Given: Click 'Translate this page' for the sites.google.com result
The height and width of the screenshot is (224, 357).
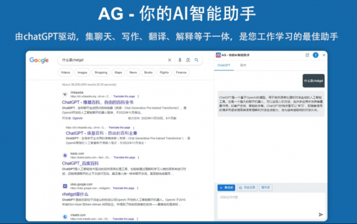Looking at the screenshot, I should pos(124,188).
